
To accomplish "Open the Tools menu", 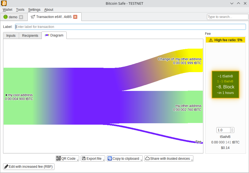I will pyautogui.click(x=20, y=9).
